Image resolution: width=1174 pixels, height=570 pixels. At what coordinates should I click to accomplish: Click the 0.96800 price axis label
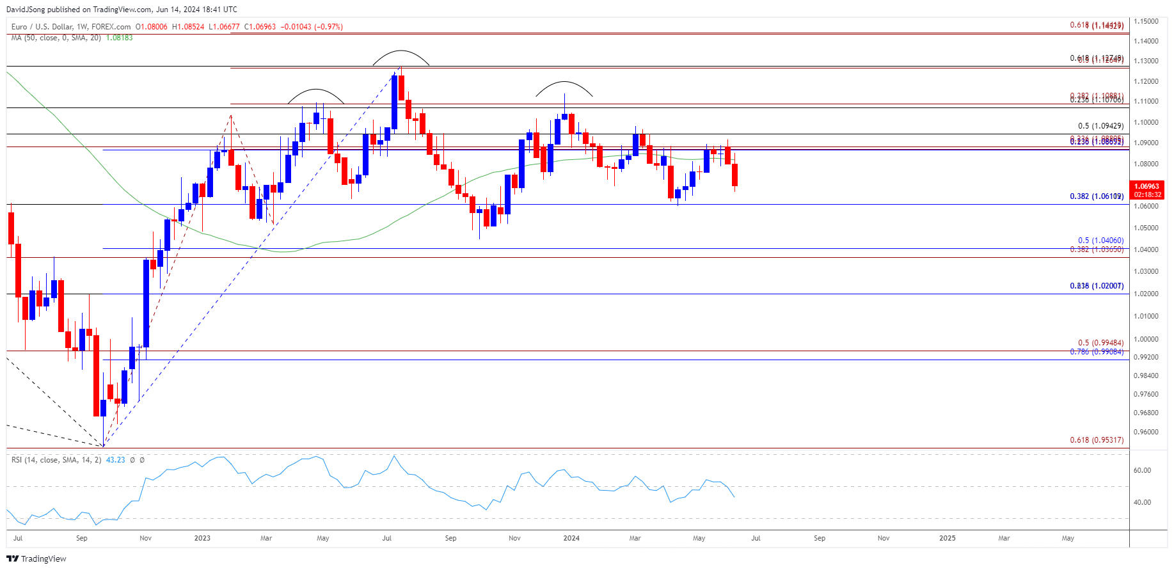click(1146, 413)
